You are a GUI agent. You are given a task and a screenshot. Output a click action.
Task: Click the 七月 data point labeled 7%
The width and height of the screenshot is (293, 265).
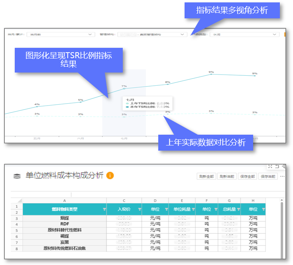coord(124,88)
